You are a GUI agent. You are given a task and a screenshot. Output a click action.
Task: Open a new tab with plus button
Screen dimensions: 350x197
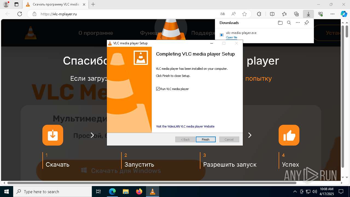tap(93, 4)
